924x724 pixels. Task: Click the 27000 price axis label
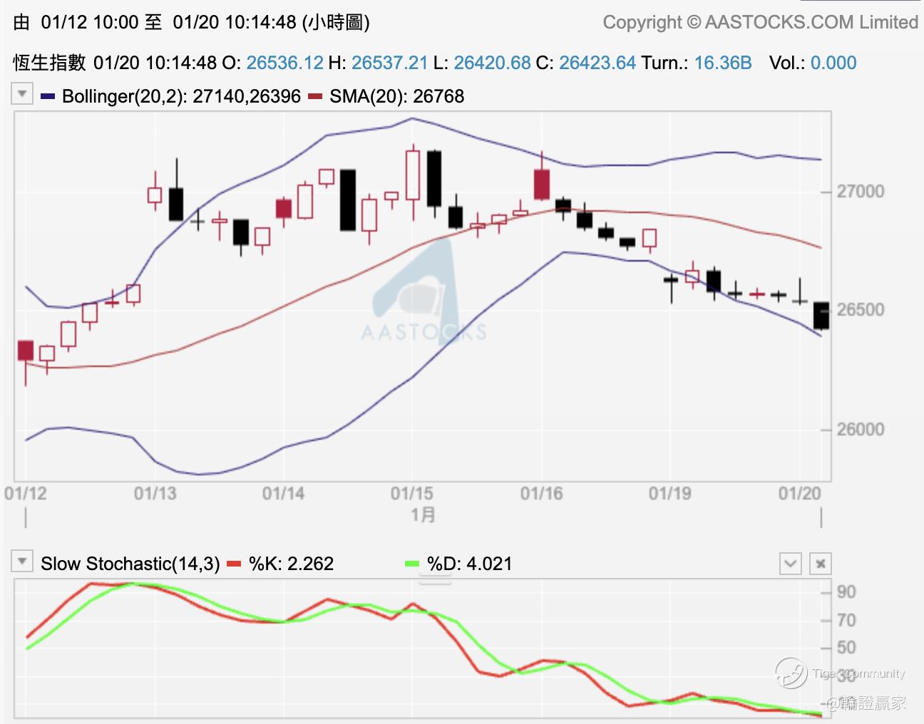[860, 191]
